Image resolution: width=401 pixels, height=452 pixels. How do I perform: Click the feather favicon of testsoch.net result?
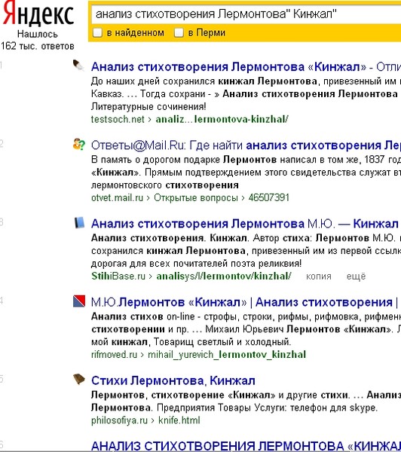click(78, 66)
